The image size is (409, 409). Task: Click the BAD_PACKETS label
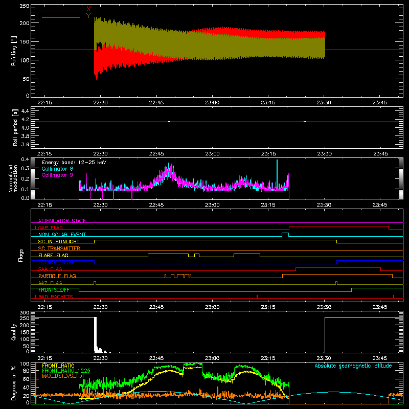(x=56, y=297)
